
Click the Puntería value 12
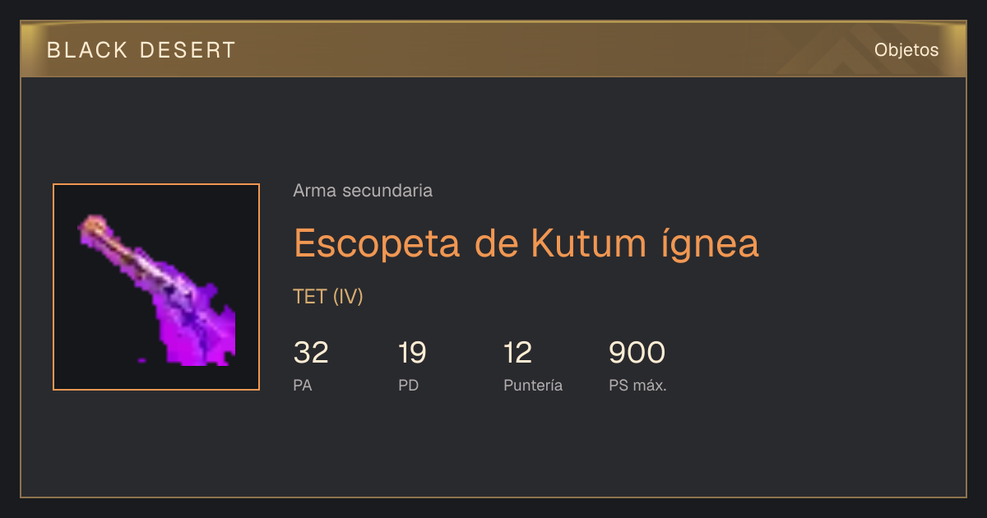point(517,353)
